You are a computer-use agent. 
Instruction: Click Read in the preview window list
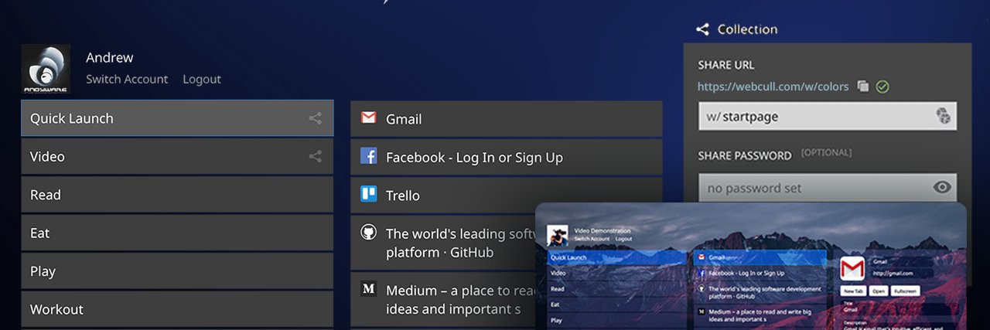point(617,289)
